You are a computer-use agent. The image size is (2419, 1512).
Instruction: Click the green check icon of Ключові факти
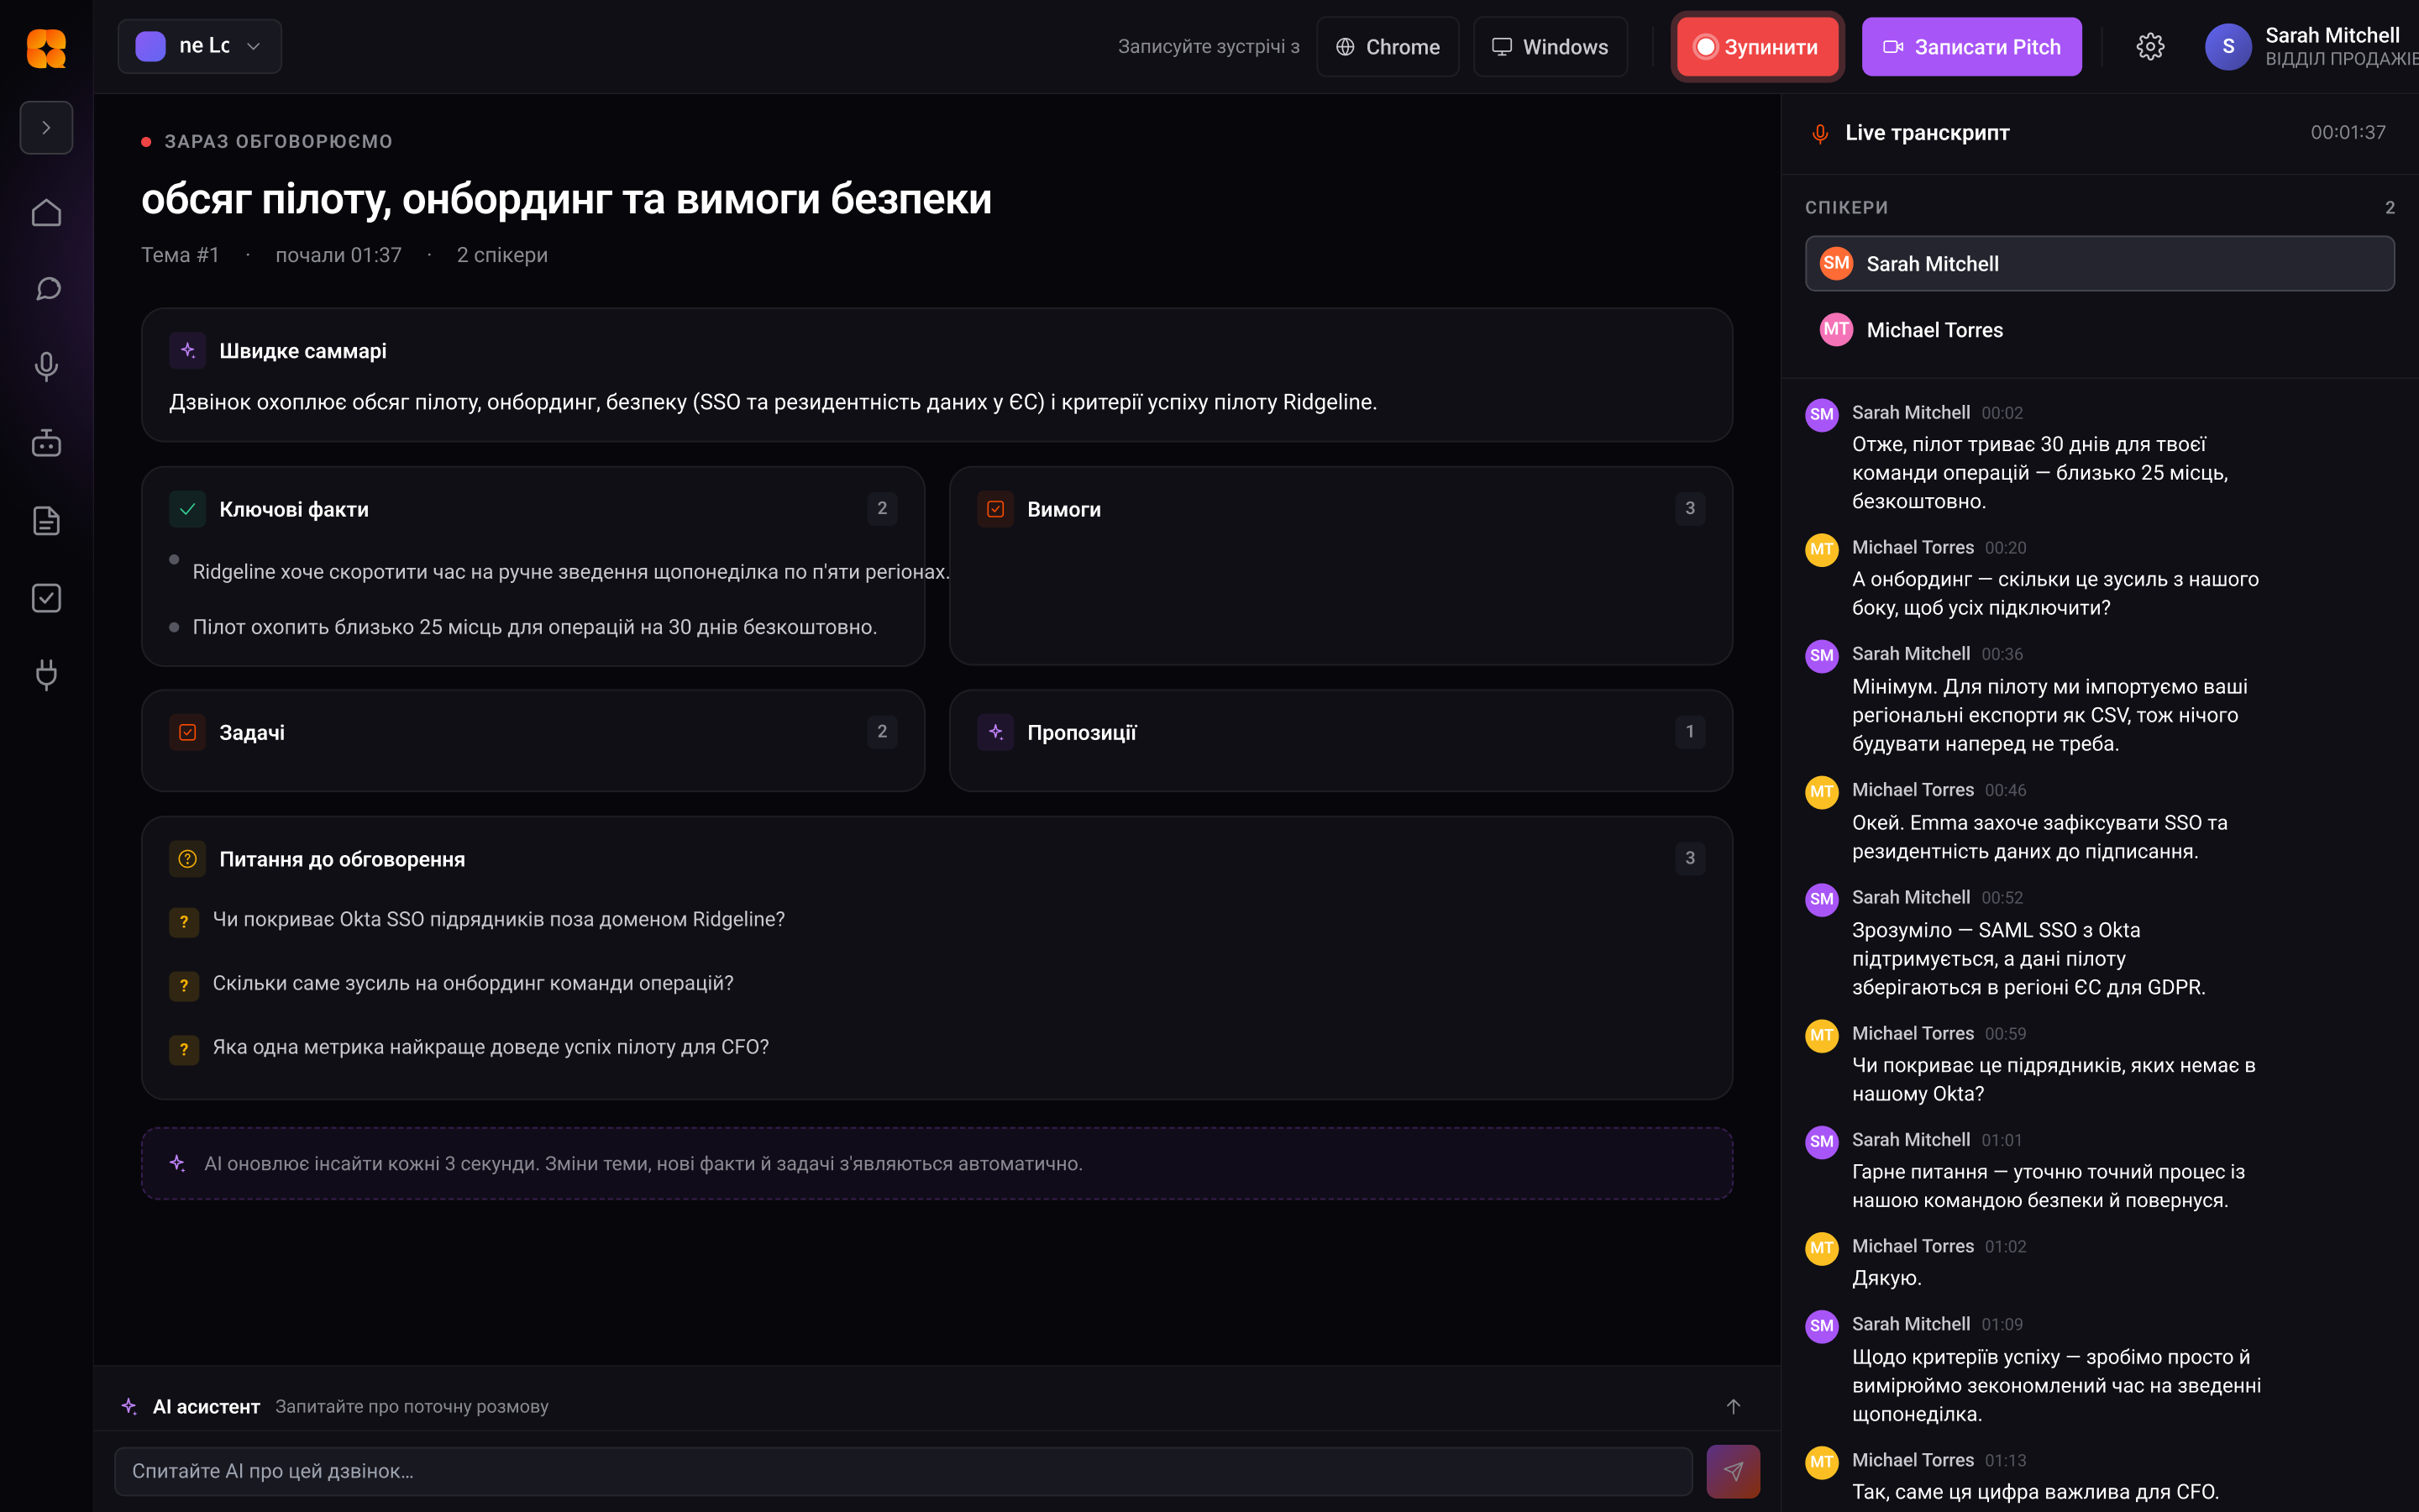coord(187,509)
